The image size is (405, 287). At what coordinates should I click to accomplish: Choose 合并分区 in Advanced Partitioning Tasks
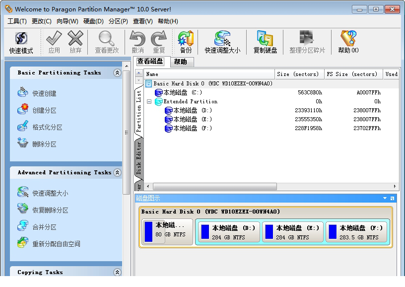(44, 227)
